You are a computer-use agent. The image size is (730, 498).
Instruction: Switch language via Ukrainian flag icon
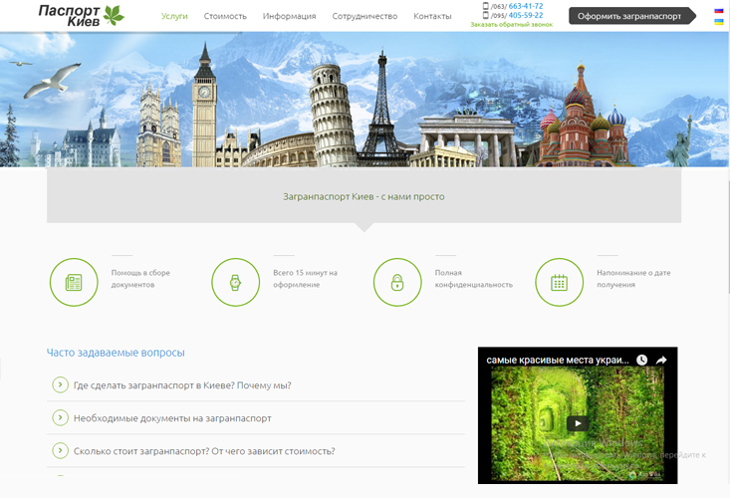click(719, 21)
